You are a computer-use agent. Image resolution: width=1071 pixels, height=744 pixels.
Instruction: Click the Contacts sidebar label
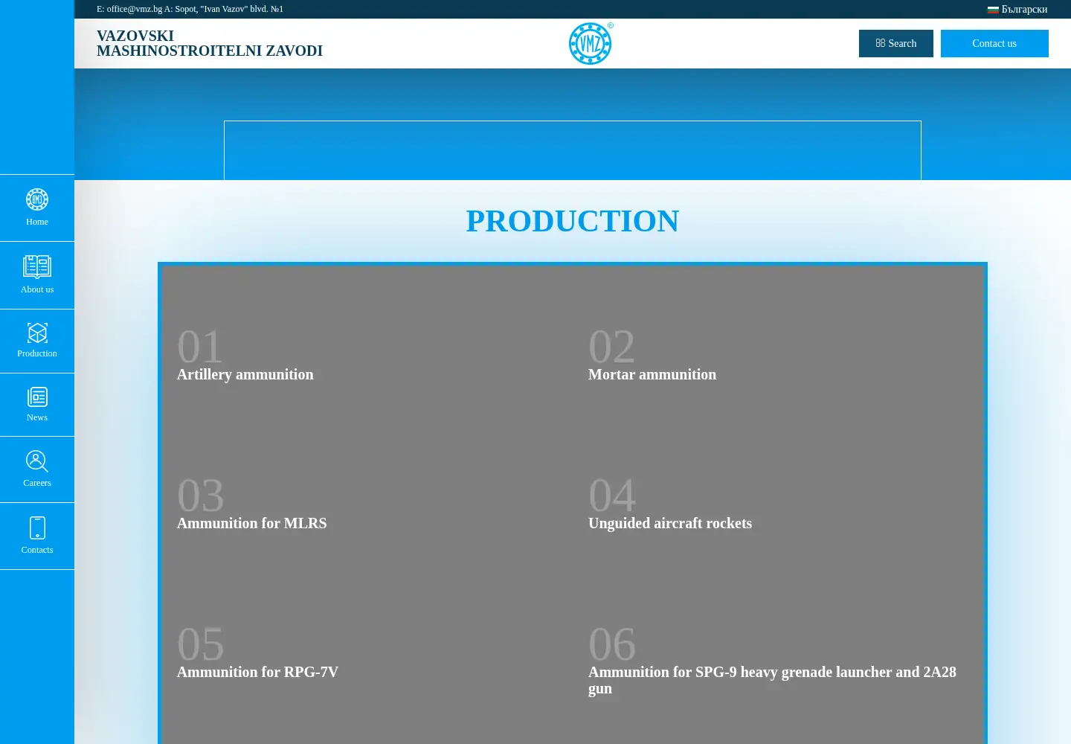37,550
